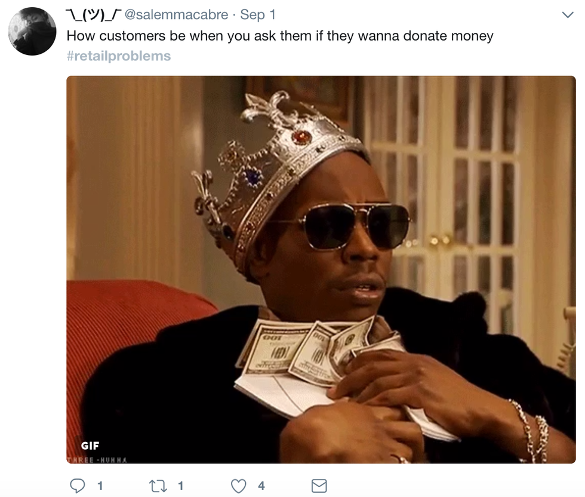Click the reply speech bubble icon

coord(77,486)
